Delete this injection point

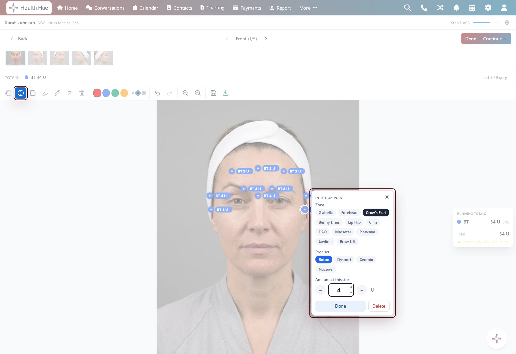click(x=379, y=306)
